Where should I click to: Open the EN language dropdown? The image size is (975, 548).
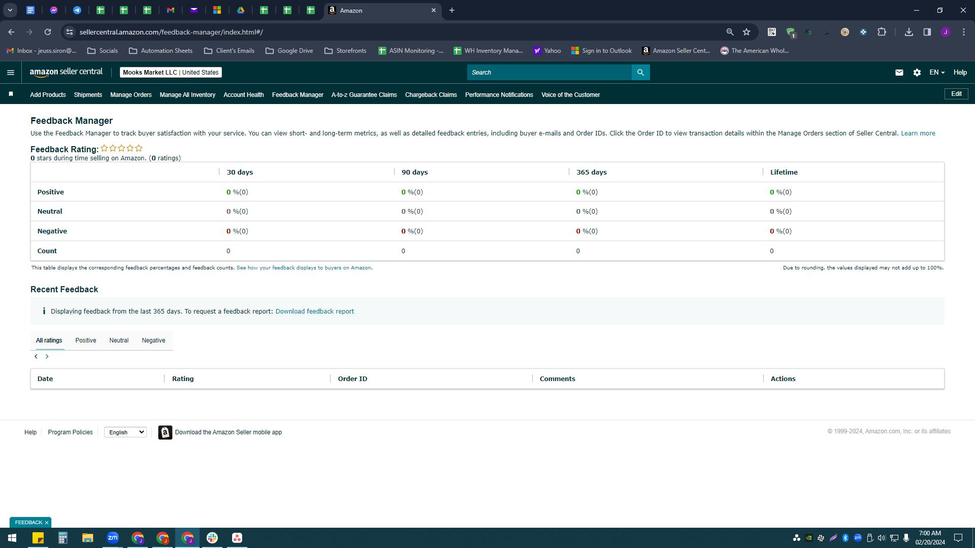click(x=937, y=73)
